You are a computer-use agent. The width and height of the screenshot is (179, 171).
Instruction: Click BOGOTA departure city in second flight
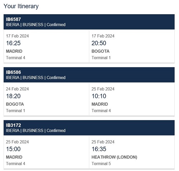tap(15, 104)
